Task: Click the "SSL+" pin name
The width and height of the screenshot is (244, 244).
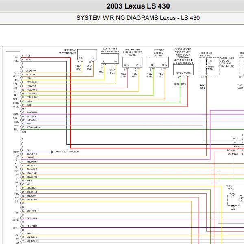Action: click(x=16, y=118)
